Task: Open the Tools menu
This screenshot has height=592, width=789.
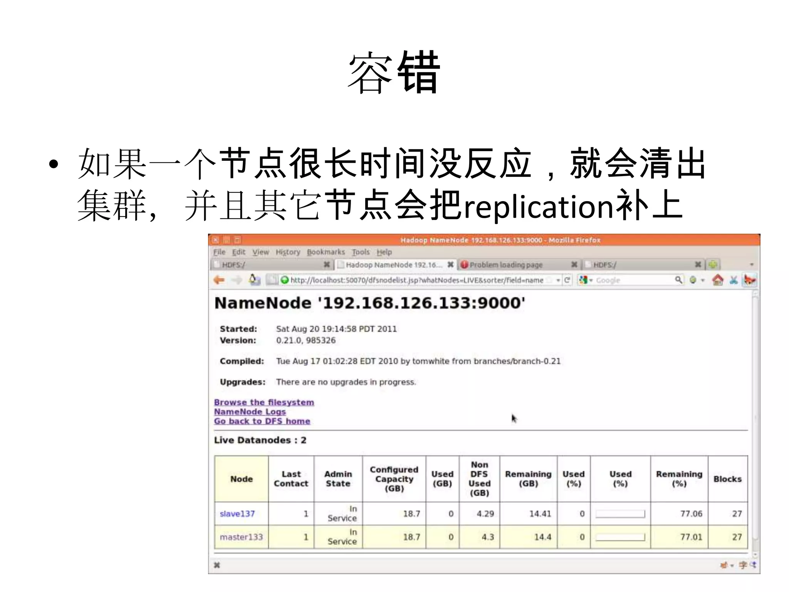Action: pyautogui.click(x=361, y=252)
